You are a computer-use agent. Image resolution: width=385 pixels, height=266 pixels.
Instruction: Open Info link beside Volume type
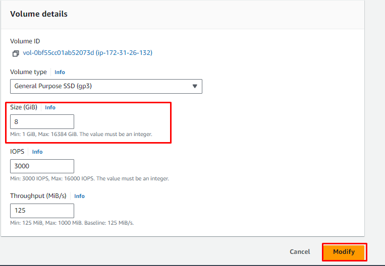pyautogui.click(x=60, y=72)
